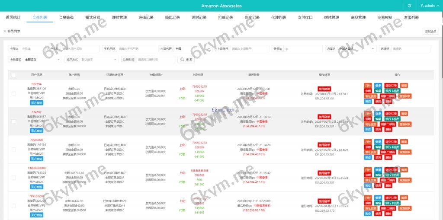443x220 pixels.
Task: Click the 添加会员 button
Action: (x=431, y=31)
